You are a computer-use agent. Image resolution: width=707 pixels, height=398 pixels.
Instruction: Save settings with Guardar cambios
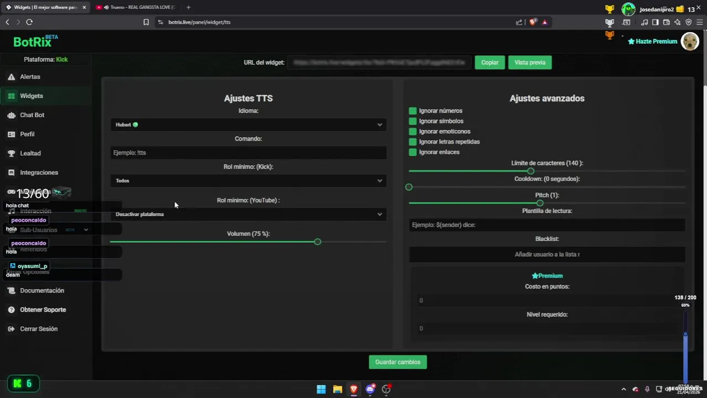pyautogui.click(x=398, y=362)
